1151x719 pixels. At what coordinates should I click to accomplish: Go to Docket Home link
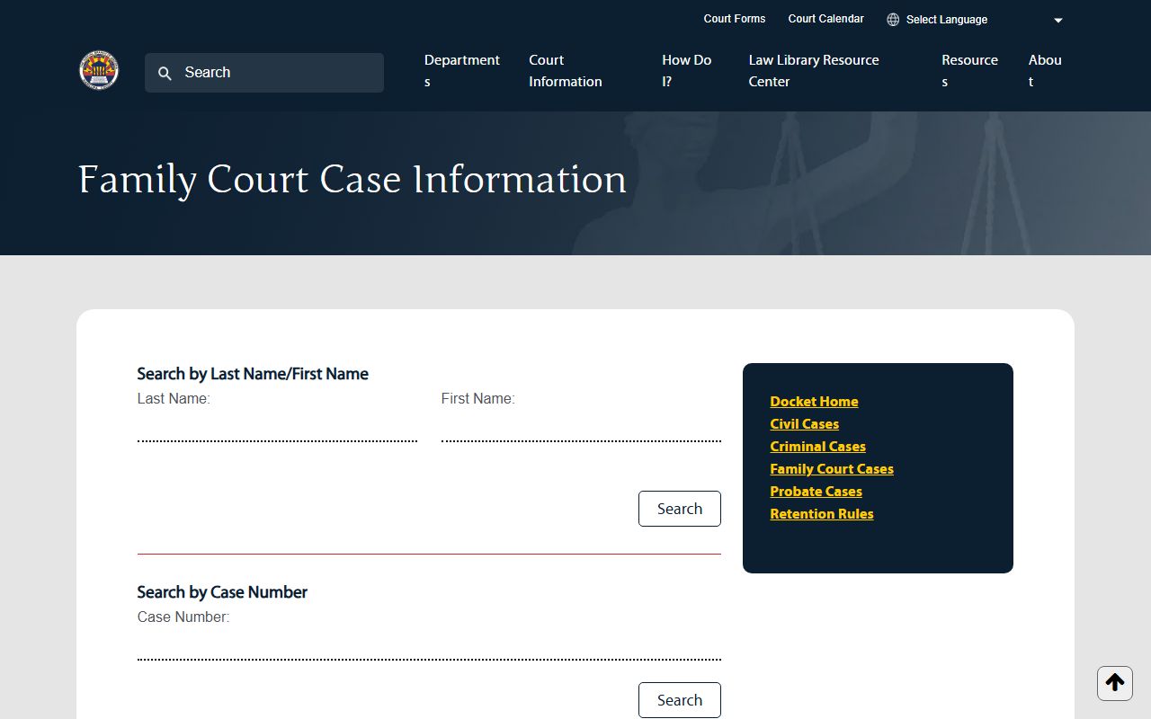pyautogui.click(x=814, y=402)
